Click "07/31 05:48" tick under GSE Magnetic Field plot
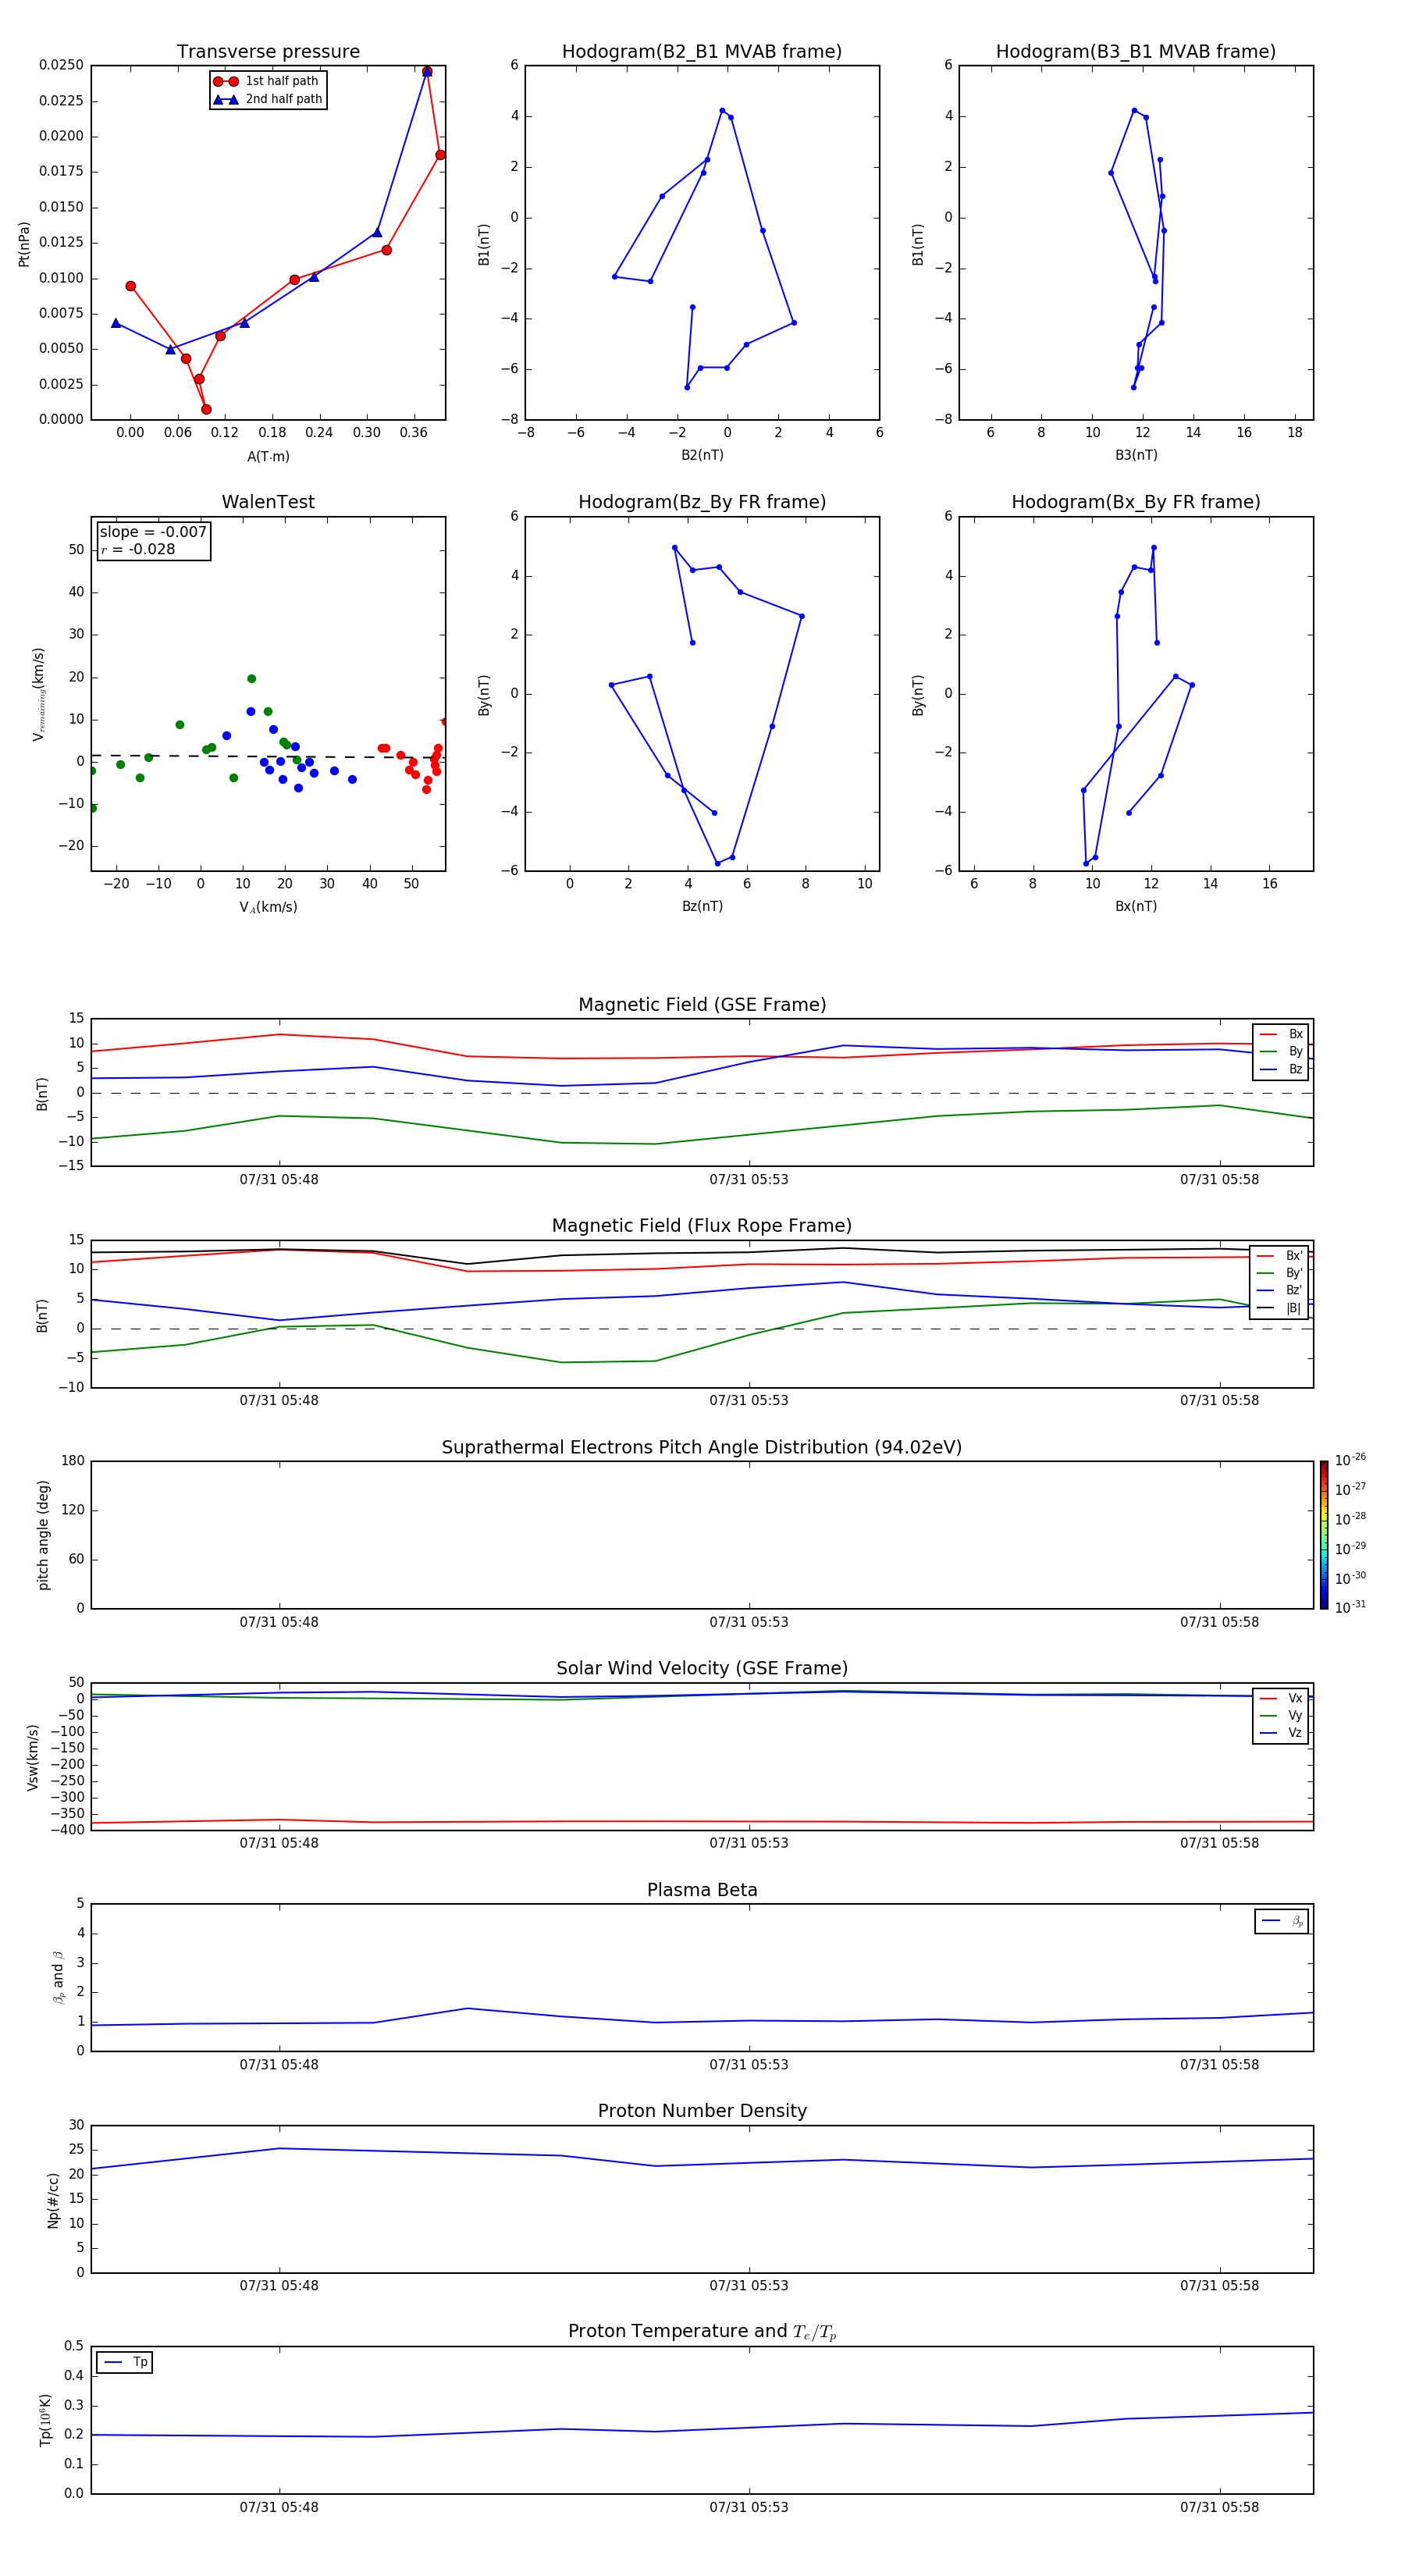 coord(279,1179)
